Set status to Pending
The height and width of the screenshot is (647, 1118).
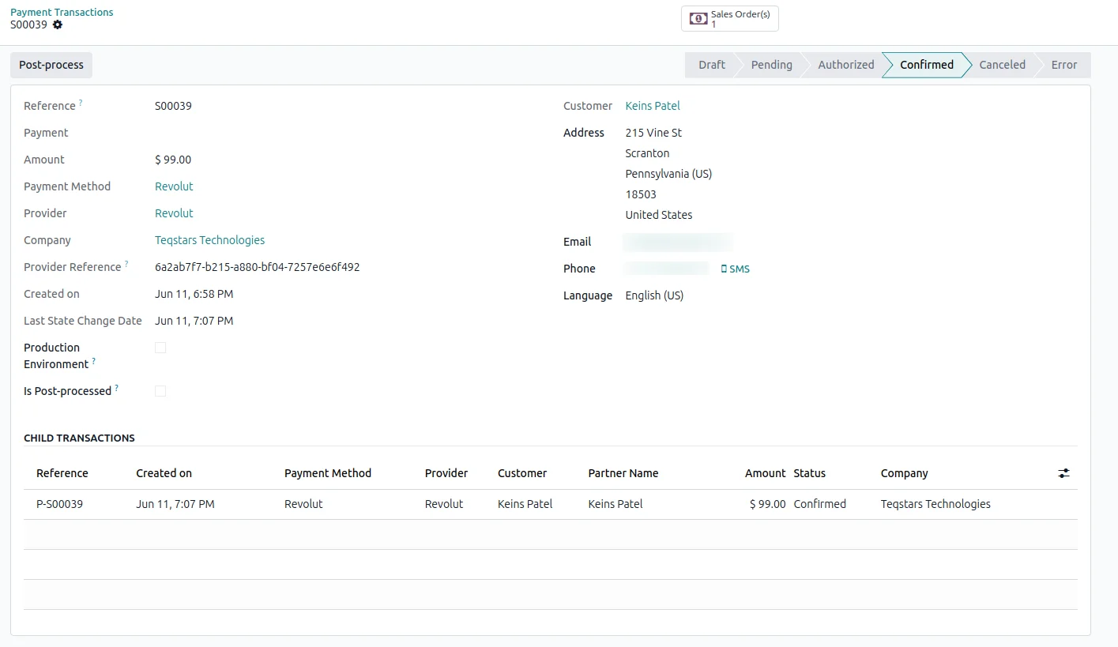point(771,65)
